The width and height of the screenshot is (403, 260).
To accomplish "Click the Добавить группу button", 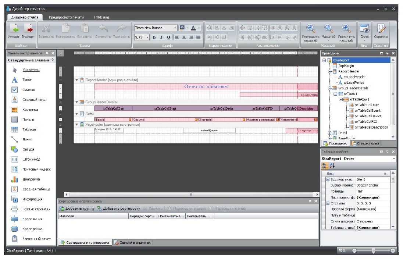I will tap(77, 209).
